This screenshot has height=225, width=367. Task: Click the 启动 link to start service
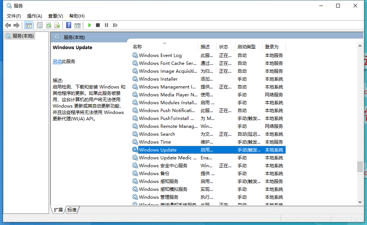coord(57,61)
